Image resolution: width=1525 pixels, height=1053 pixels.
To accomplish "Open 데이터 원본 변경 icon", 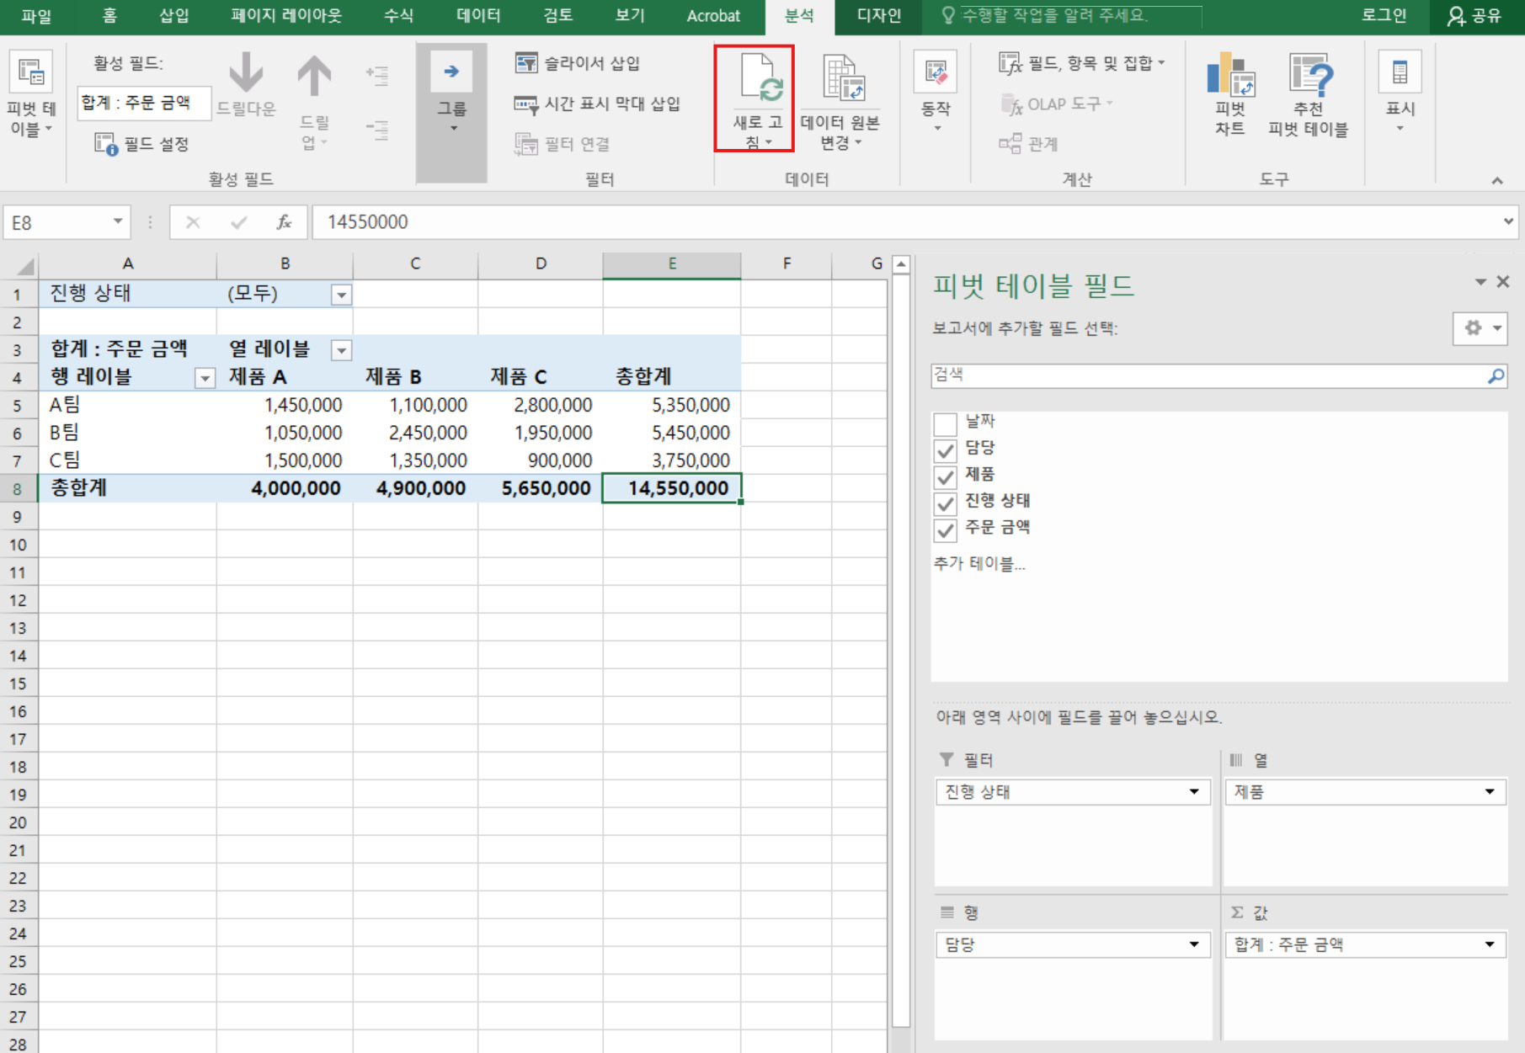I will [843, 77].
